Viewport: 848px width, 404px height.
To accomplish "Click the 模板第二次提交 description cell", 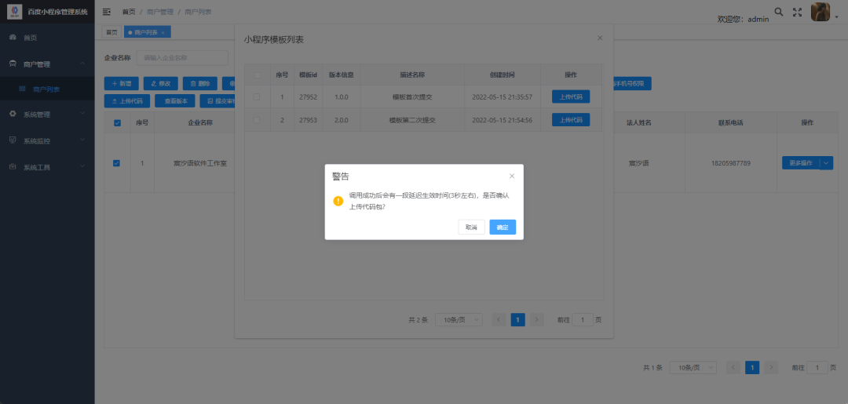I will tap(412, 120).
